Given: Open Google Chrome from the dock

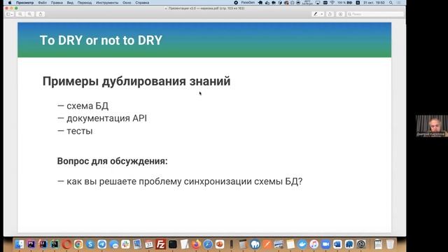Looking at the screenshot, I should pyautogui.click(x=78, y=244).
